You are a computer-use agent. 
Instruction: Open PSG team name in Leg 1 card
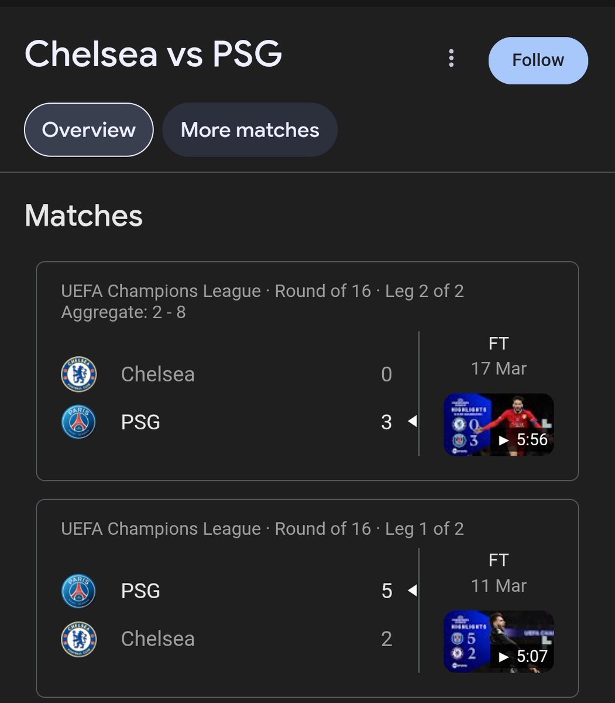[x=140, y=591]
